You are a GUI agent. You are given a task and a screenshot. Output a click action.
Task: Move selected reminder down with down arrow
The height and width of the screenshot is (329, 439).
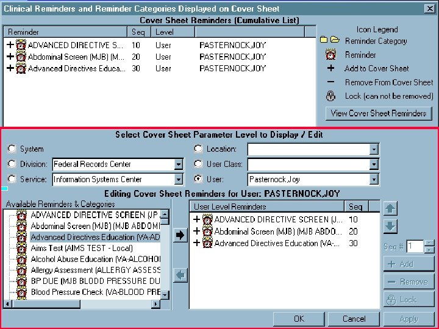tap(390, 226)
